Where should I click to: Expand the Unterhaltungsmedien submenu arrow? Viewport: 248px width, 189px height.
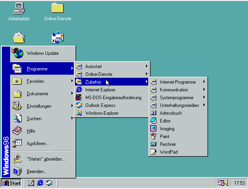click(x=204, y=105)
